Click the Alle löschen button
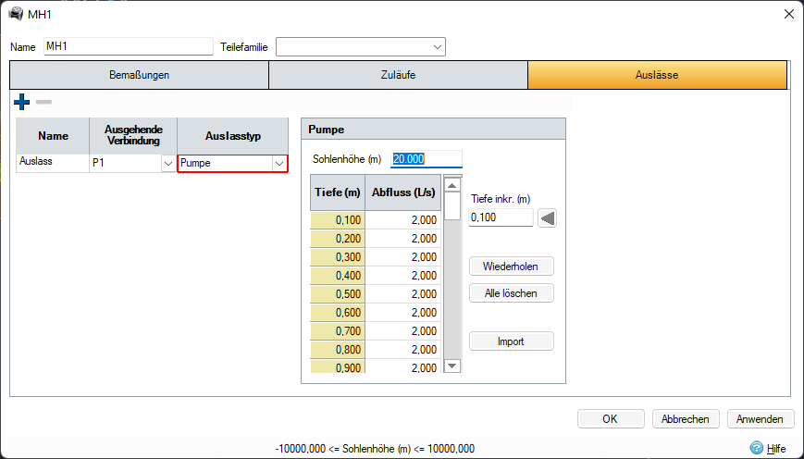The image size is (804, 459). click(512, 293)
